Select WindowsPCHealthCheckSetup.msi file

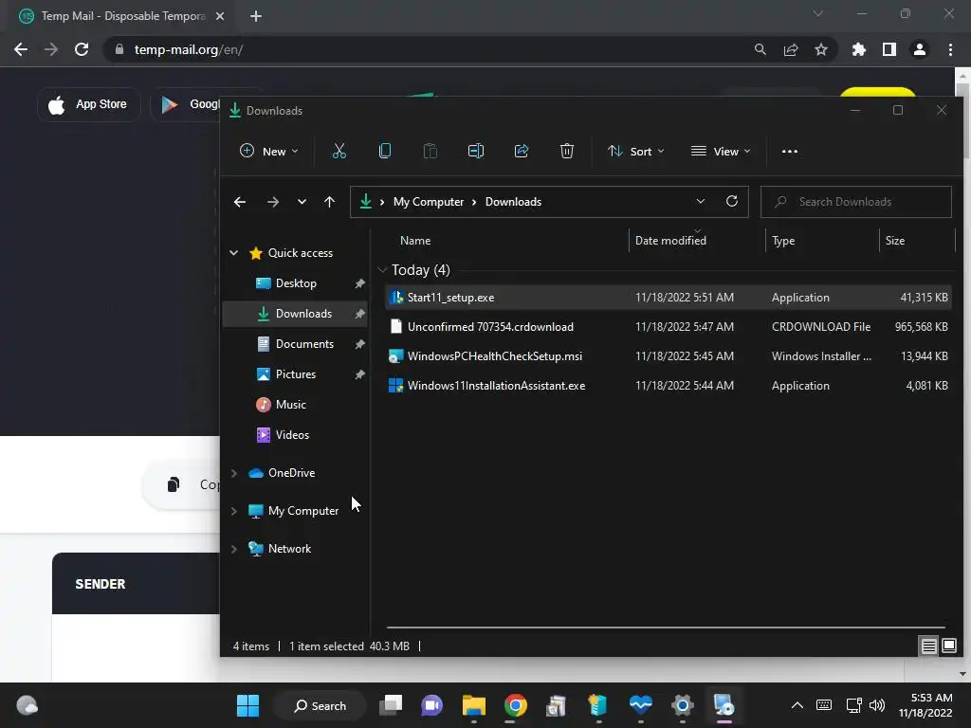click(x=668, y=356)
